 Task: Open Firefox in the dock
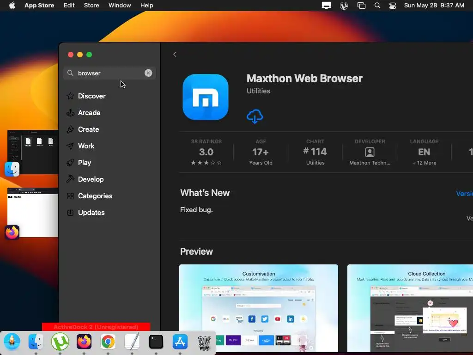tap(84, 342)
